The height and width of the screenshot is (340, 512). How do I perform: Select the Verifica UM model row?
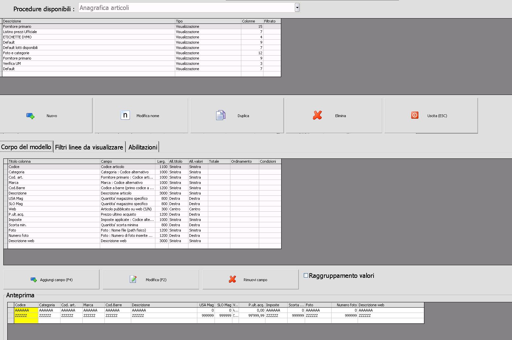tap(141, 64)
